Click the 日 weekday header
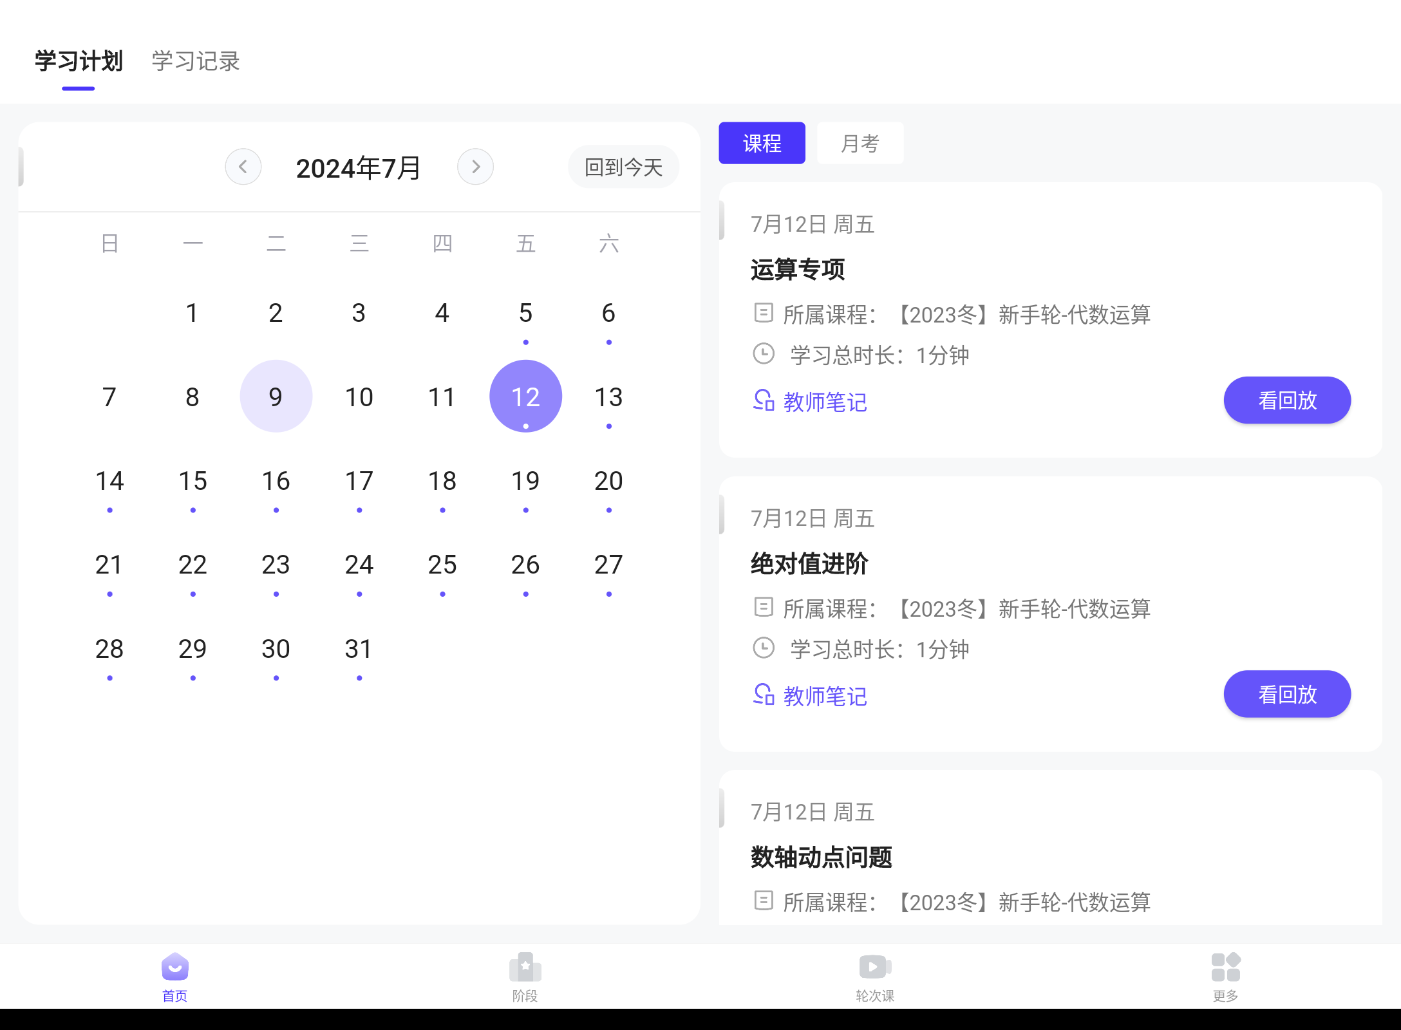 coord(109,243)
